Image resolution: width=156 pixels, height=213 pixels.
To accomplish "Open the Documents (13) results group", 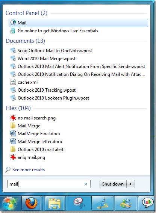I will click(x=26, y=41).
